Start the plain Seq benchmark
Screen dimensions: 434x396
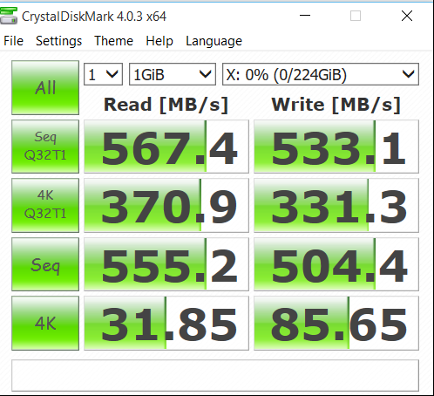pyautogui.click(x=45, y=264)
